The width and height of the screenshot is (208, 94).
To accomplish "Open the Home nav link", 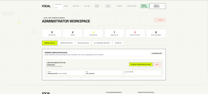I will [x=66, y=6].
